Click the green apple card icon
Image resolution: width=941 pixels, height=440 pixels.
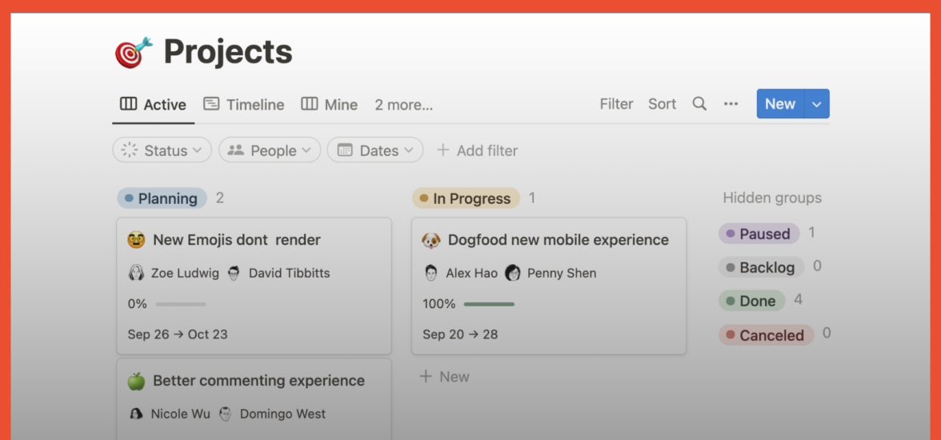tap(137, 381)
